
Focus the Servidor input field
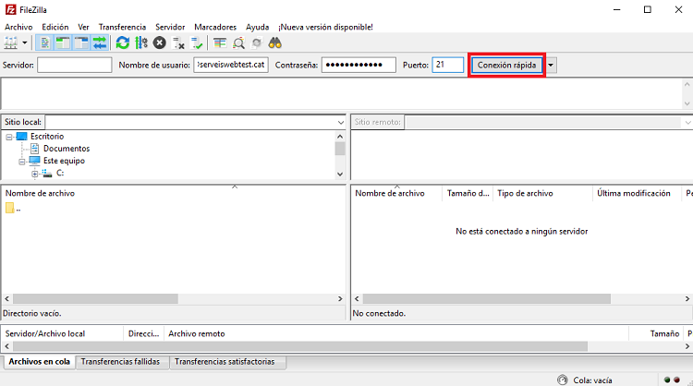pos(74,65)
